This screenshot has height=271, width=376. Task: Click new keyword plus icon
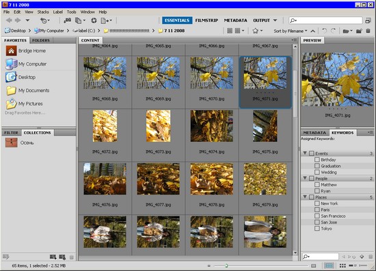(x=362, y=257)
